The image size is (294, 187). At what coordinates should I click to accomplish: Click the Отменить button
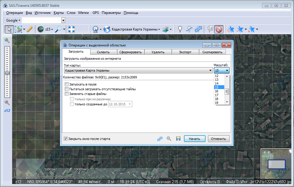218,139
